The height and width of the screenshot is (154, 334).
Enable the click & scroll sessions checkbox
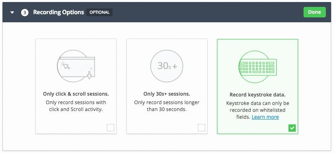click(x=111, y=128)
